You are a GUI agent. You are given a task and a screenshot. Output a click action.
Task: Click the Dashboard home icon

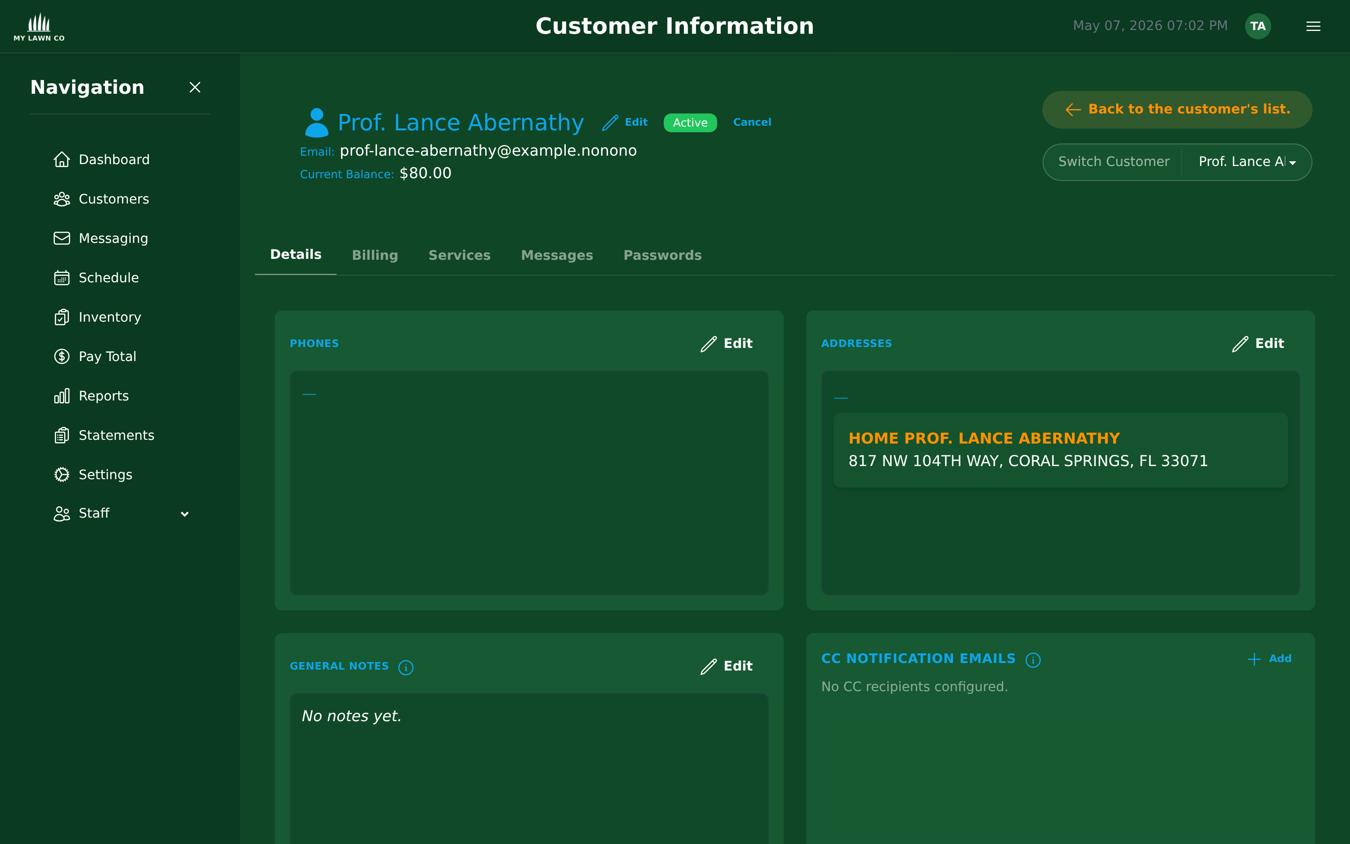pyautogui.click(x=62, y=159)
